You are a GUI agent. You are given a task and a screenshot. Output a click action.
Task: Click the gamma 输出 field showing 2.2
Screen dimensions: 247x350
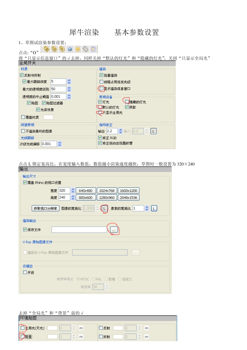click(x=112, y=131)
